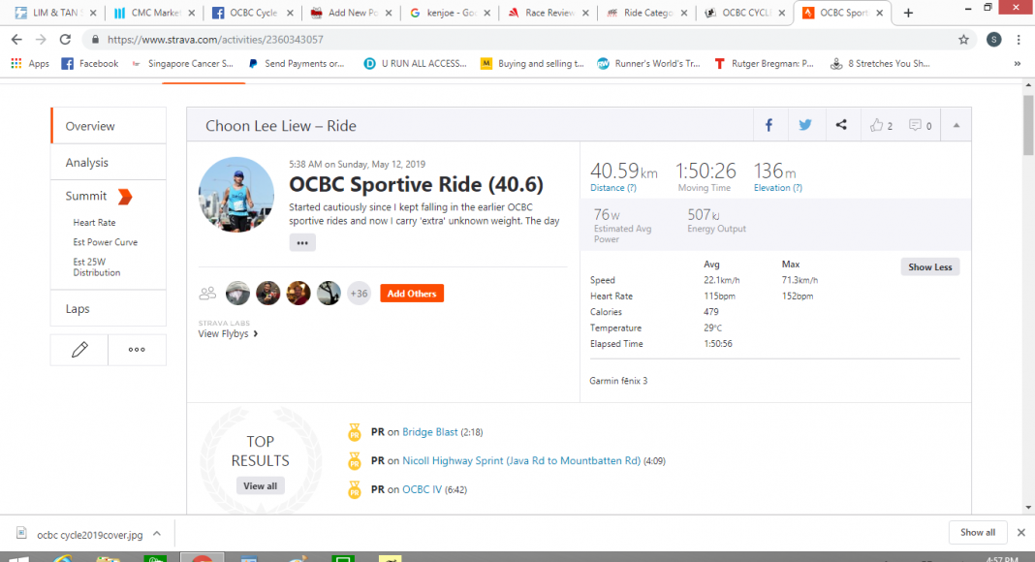Screen dimensions: 1035x562
Task: Click the PR medal beside OCBC IV
Action: [355, 490]
